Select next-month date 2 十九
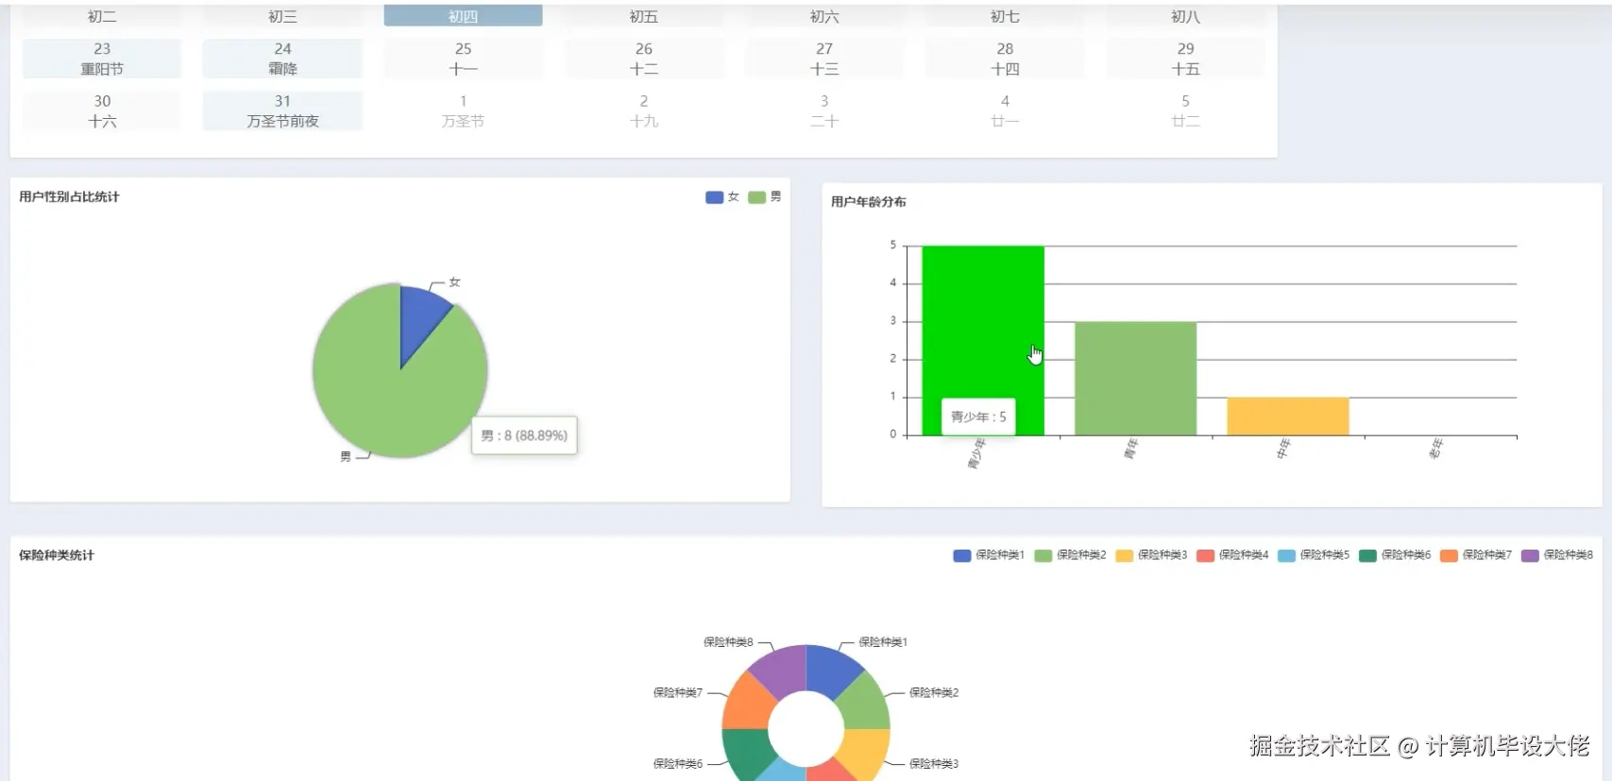 point(644,110)
